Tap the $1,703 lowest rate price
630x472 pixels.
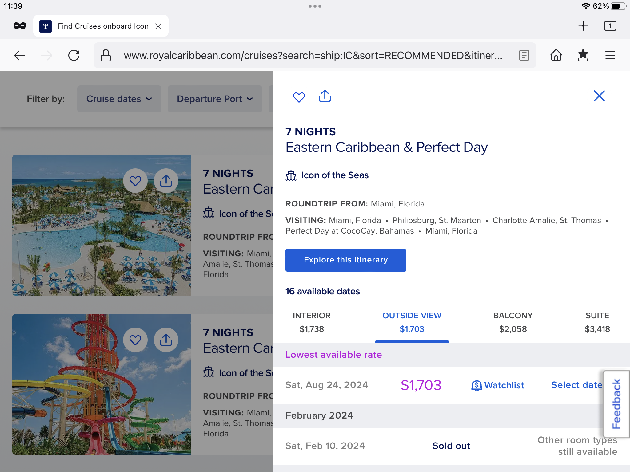pos(421,385)
